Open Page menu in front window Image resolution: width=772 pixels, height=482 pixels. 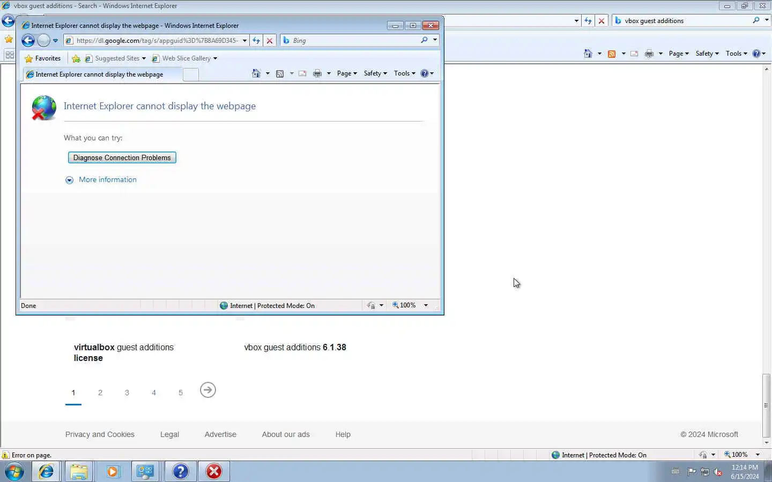(x=347, y=73)
